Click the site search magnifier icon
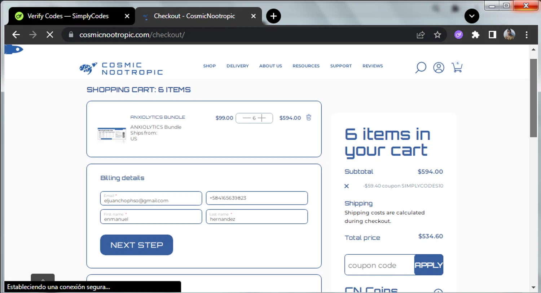This screenshot has width=541, height=293. [x=421, y=67]
